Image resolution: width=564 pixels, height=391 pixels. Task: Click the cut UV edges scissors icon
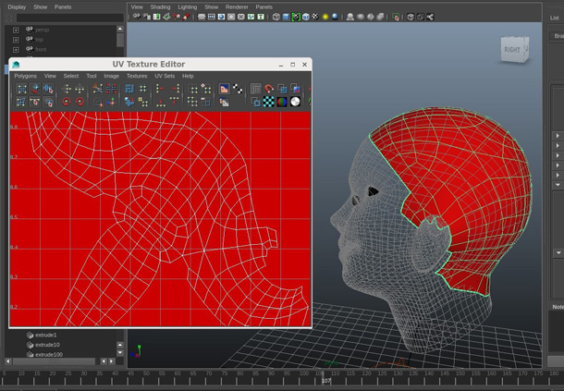[x=96, y=90]
